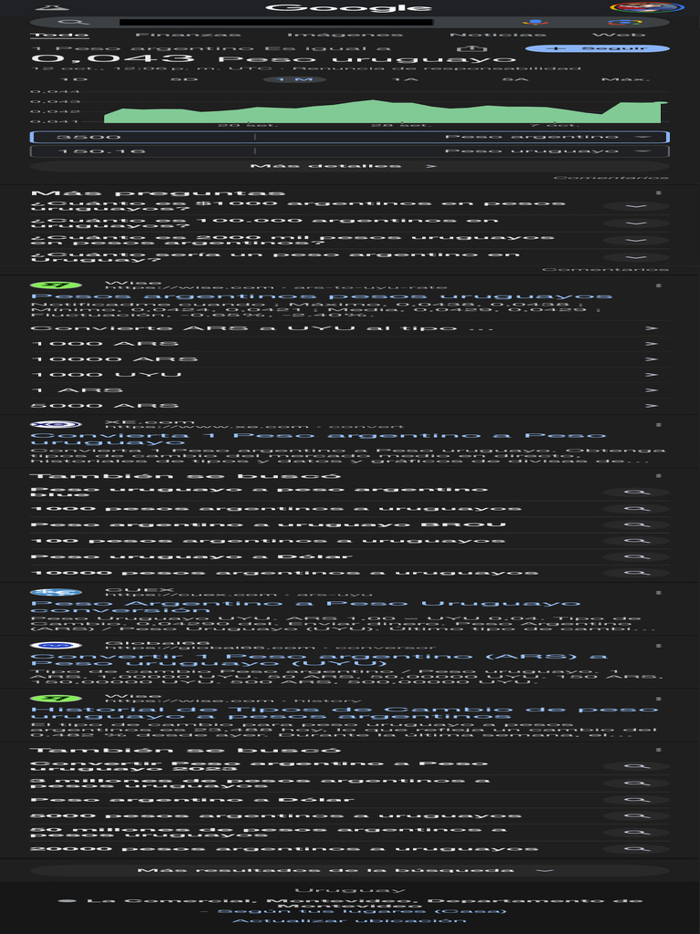The width and height of the screenshot is (700, 934).
Task: Click the 150.16 converted amount field
Action: [x=142, y=151]
